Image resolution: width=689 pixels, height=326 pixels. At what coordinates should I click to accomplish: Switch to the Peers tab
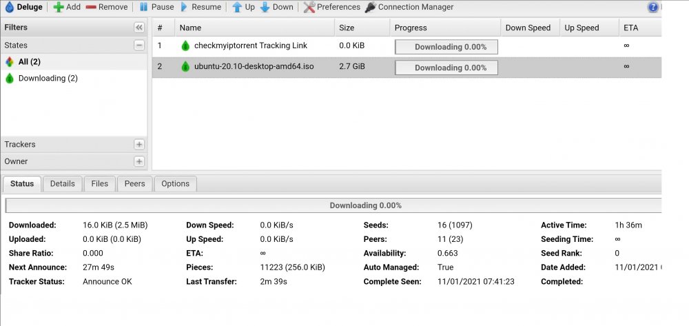point(134,183)
